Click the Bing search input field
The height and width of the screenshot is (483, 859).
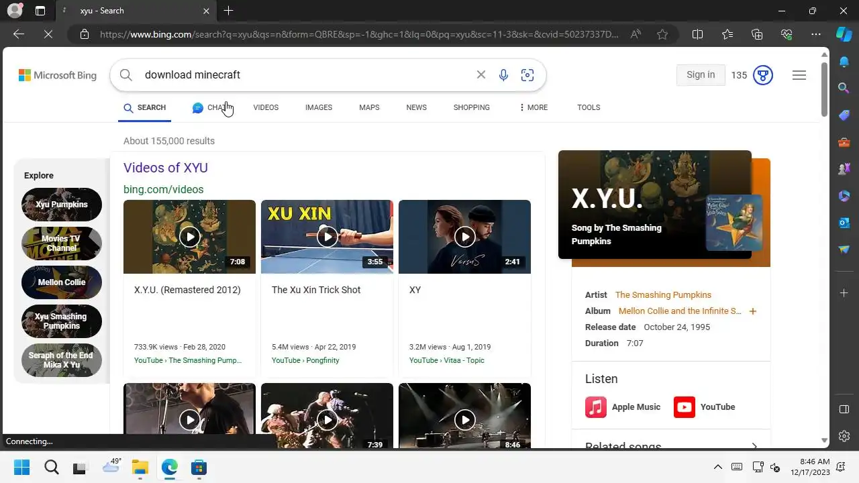(x=305, y=74)
